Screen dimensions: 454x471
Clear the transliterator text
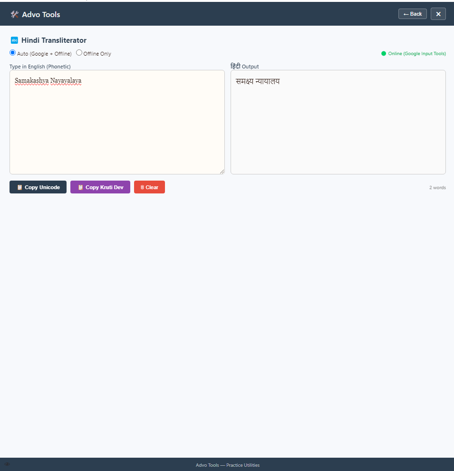click(149, 187)
